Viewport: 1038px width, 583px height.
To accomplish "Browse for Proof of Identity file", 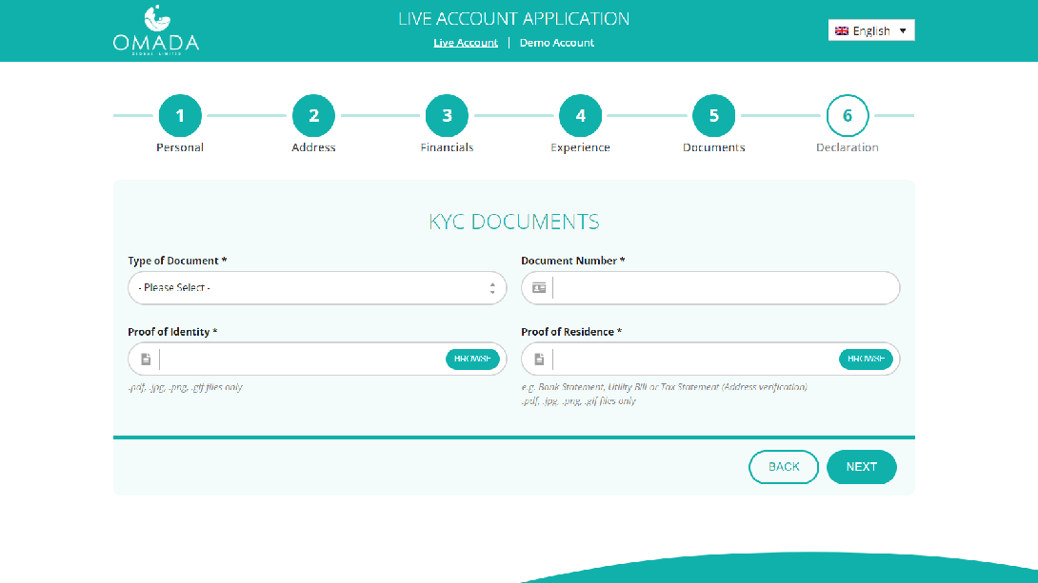I will pos(472,359).
